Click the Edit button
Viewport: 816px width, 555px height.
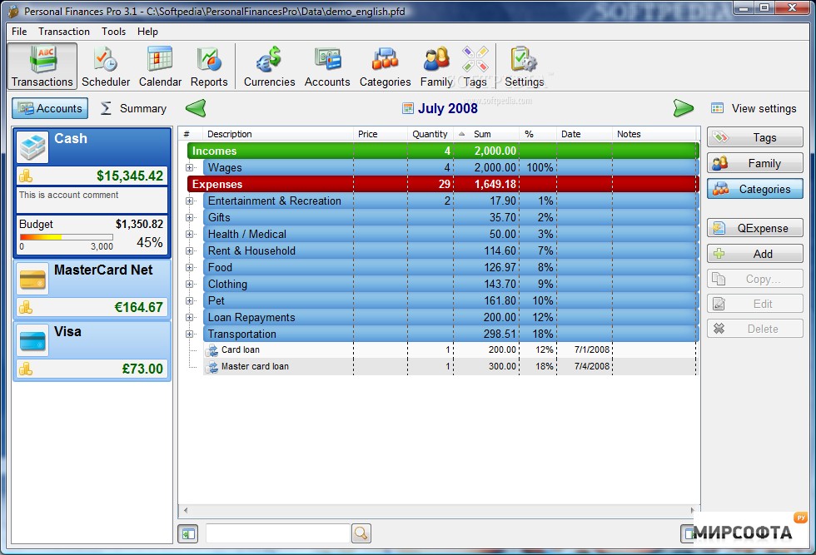tap(754, 304)
